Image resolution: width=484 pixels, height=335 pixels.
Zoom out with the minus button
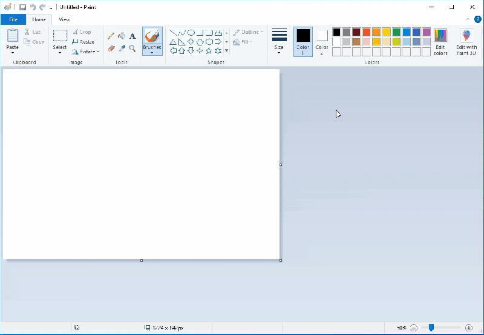414,328
